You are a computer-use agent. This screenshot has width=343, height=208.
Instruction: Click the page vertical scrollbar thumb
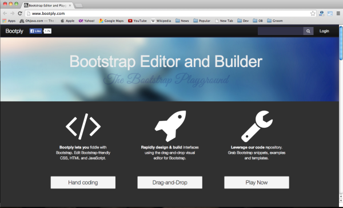[341, 43]
